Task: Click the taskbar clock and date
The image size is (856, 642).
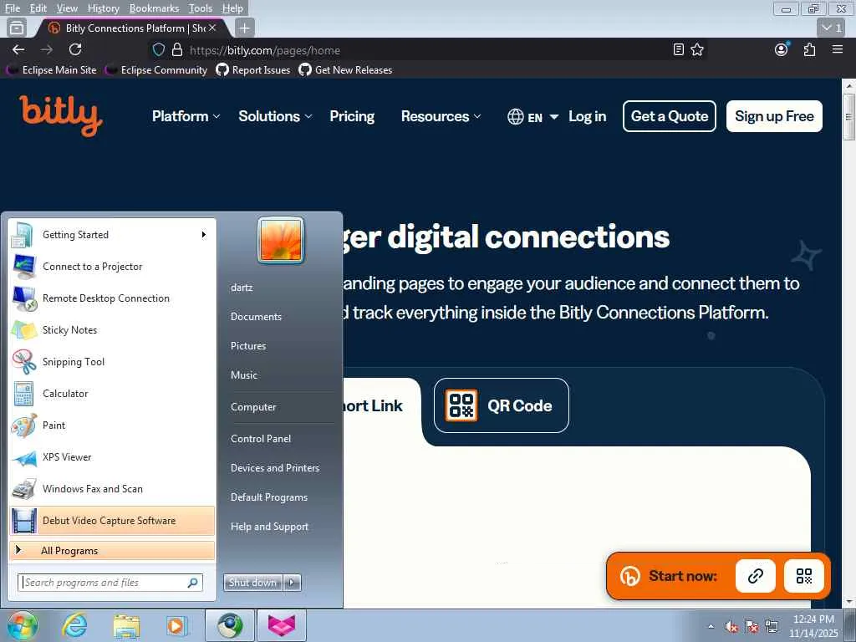Action: point(813,626)
